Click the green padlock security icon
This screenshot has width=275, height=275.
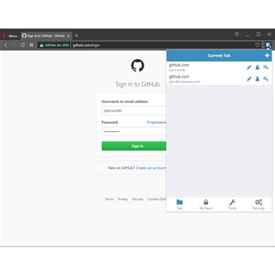tap(41, 45)
